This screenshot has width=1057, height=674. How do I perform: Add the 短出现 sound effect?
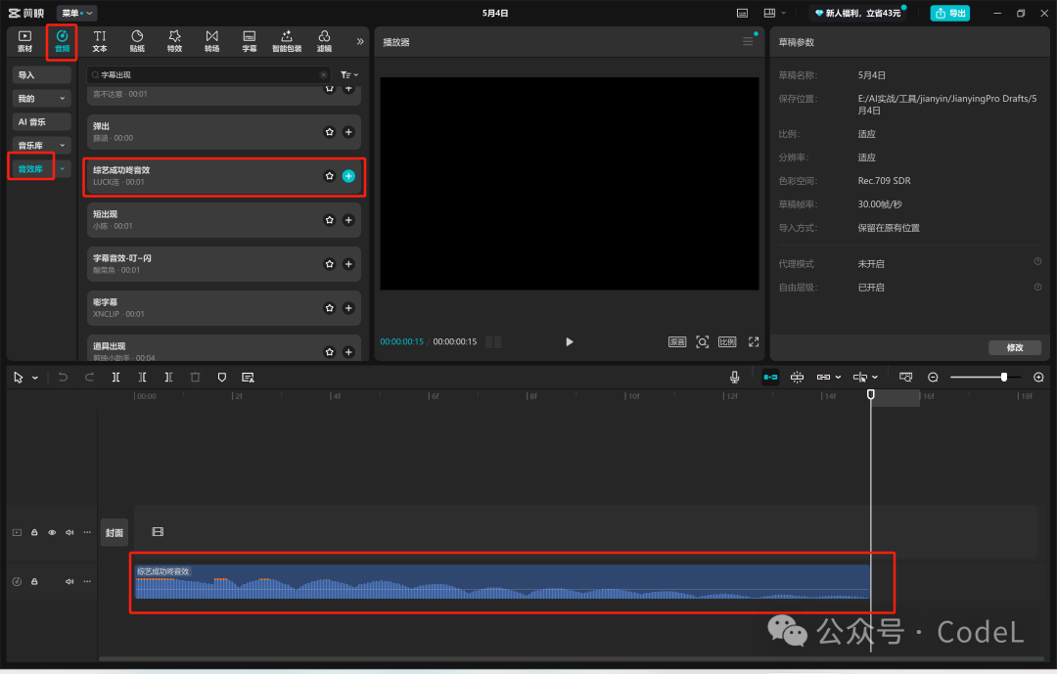click(348, 220)
